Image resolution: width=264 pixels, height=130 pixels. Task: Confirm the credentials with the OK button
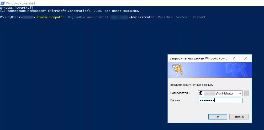[x=218, y=117]
